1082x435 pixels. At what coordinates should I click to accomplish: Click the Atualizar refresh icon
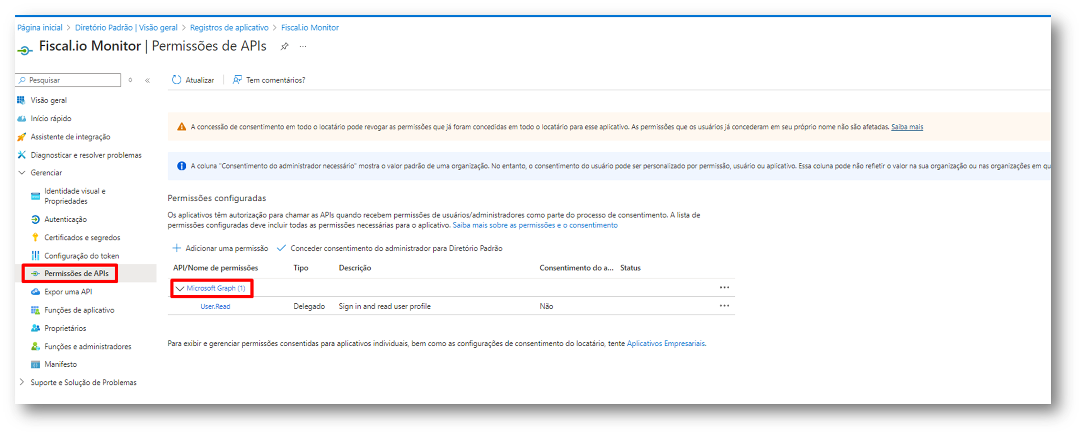[177, 80]
